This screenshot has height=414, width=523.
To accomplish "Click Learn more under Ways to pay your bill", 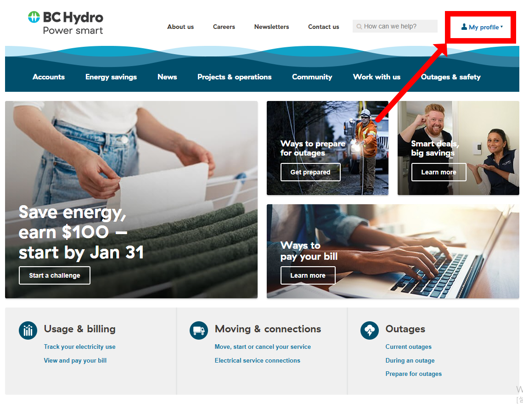I will tap(308, 275).
